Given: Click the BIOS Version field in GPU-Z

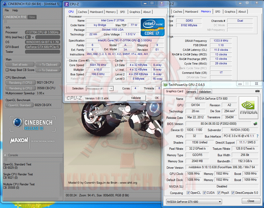Looking at the screenshot, I should (x=219, y=124).
